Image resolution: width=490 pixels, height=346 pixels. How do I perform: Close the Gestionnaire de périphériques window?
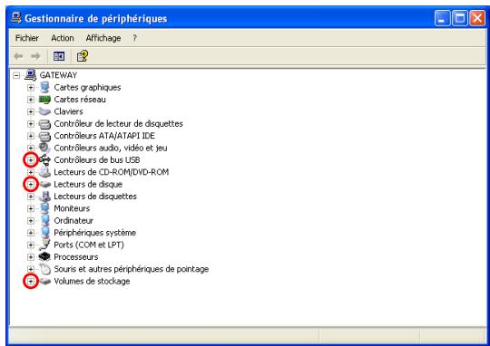[x=477, y=18]
